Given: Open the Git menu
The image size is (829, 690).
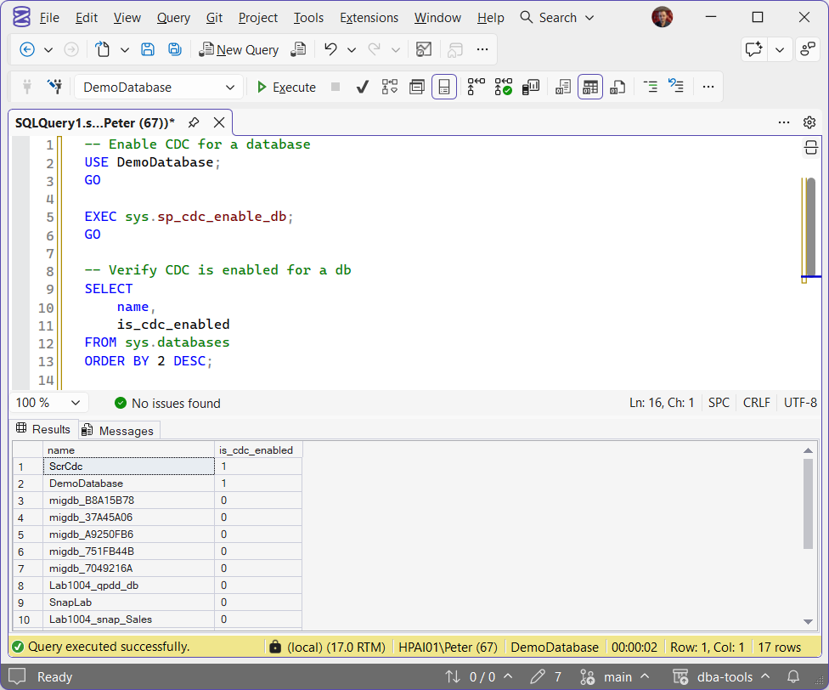Looking at the screenshot, I should [x=214, y=18].
